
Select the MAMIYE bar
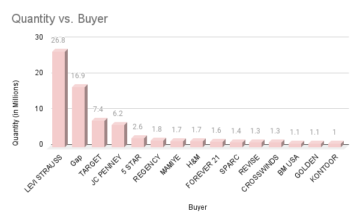[178, 143]
